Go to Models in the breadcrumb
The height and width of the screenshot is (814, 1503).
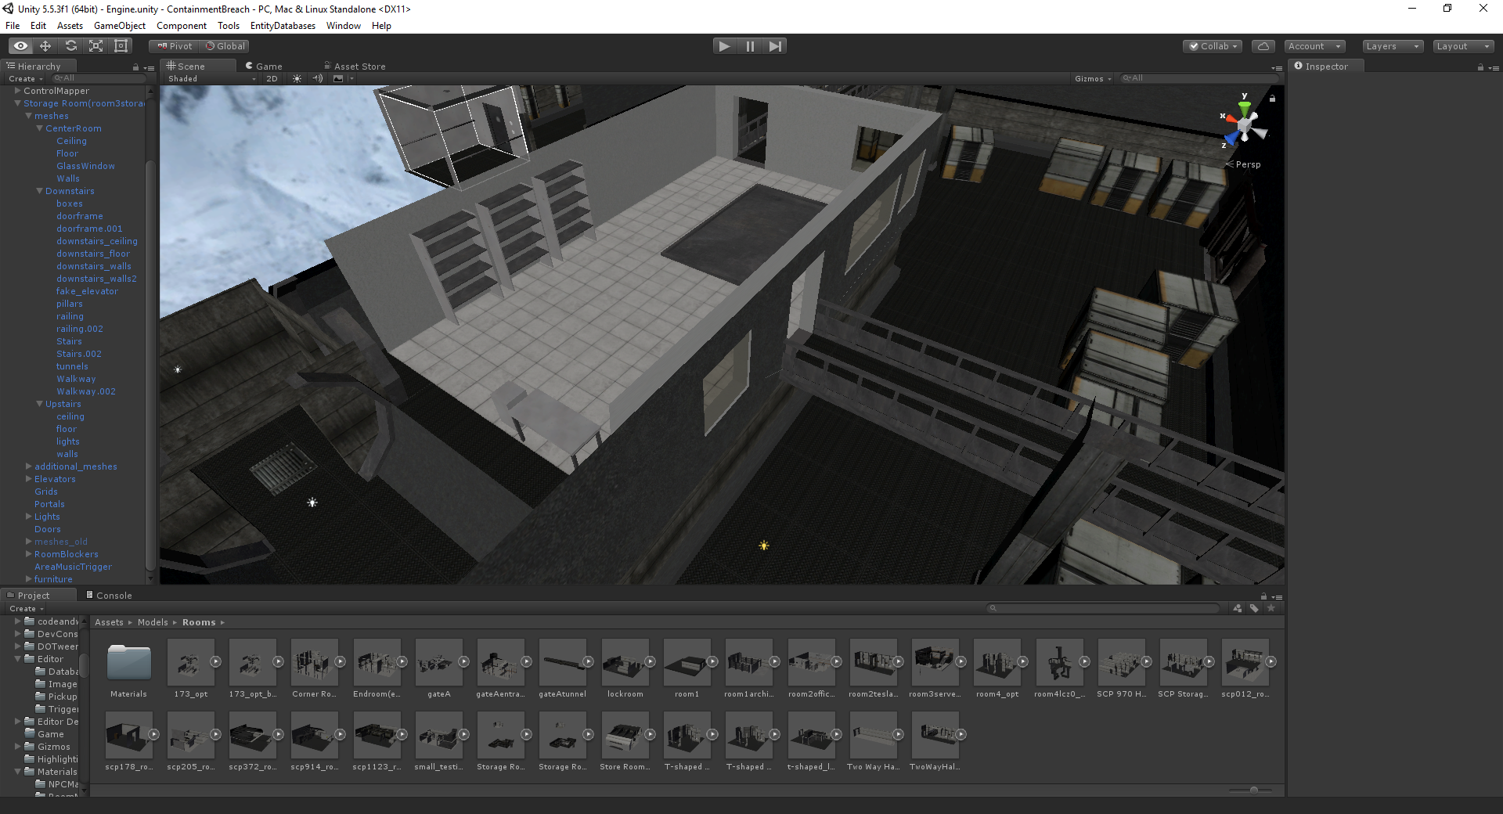click(153, 622)
